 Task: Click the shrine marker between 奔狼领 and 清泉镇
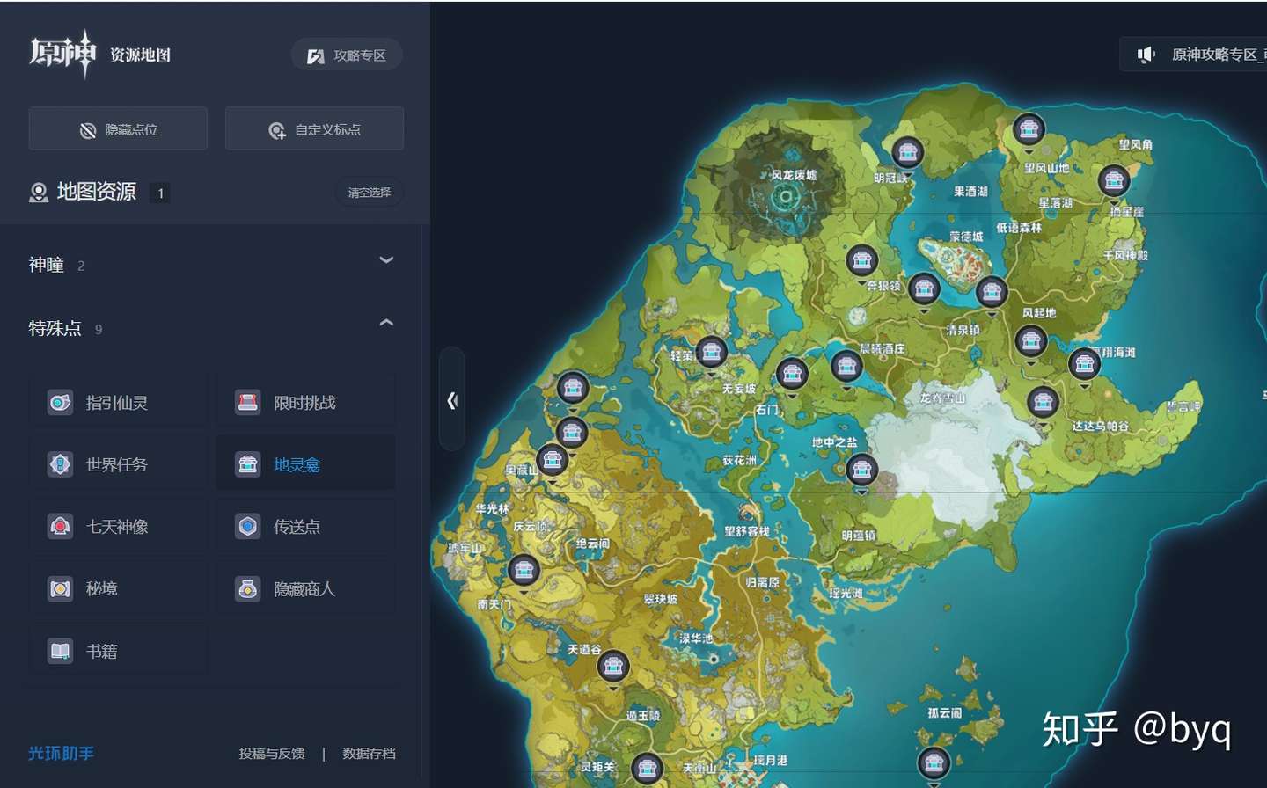click(x=923, y=288)
